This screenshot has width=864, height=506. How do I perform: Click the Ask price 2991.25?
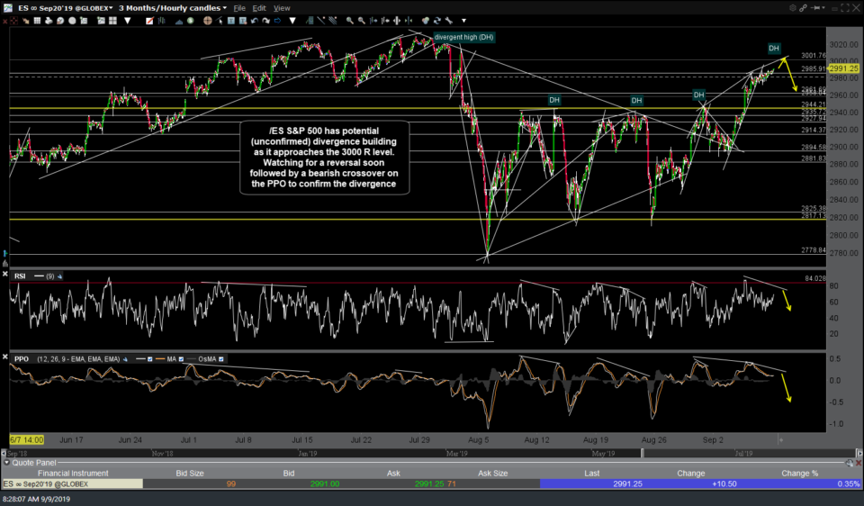pos(429,484)
